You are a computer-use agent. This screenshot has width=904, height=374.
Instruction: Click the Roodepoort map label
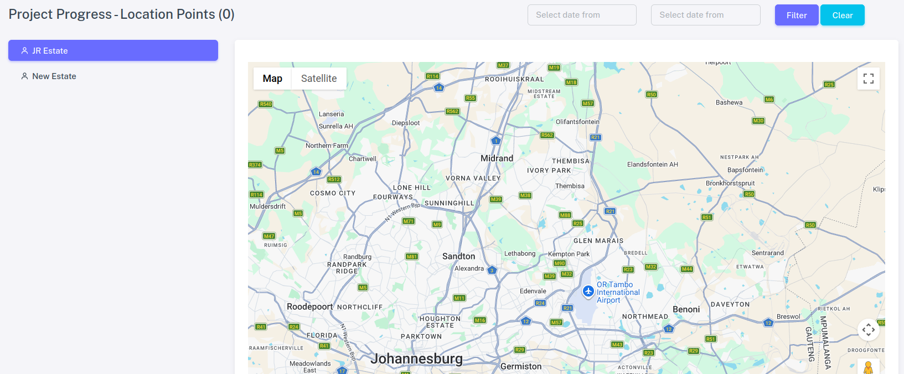pyautogui.click(x=310, y=307)
